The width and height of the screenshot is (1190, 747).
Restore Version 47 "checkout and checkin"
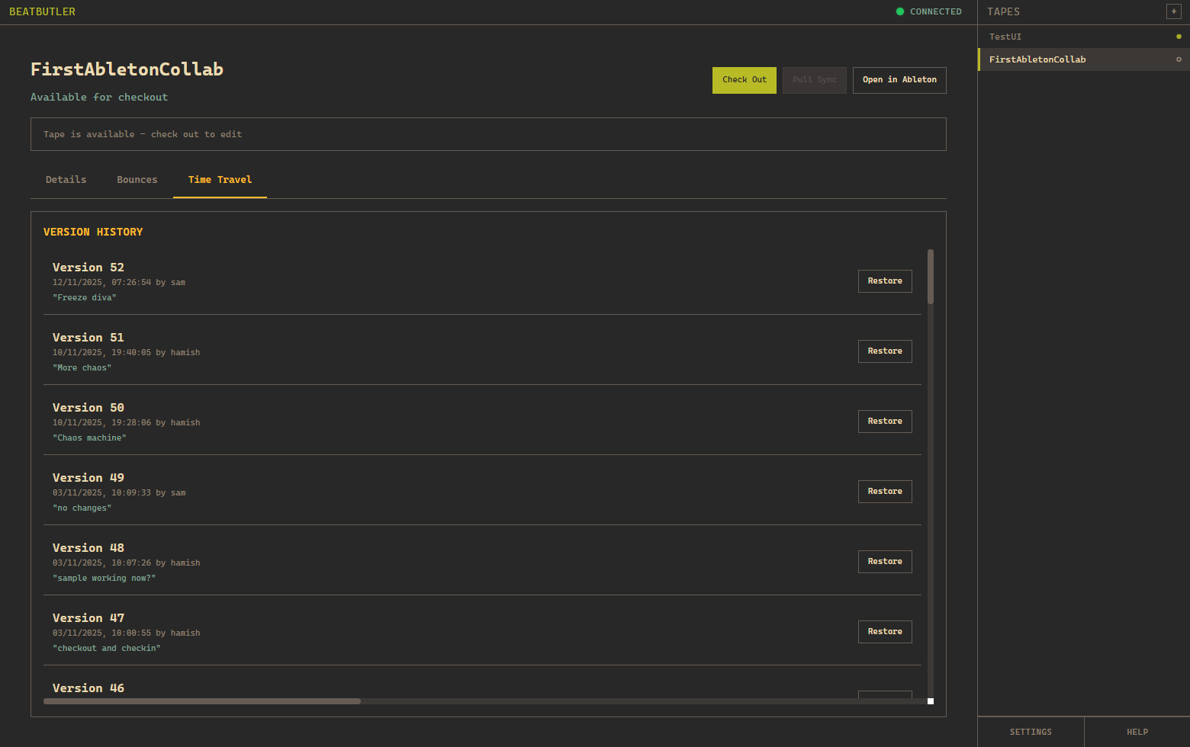point(885,632)
